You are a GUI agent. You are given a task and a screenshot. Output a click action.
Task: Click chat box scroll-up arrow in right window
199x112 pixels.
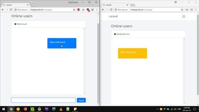[x=184, y=39]
